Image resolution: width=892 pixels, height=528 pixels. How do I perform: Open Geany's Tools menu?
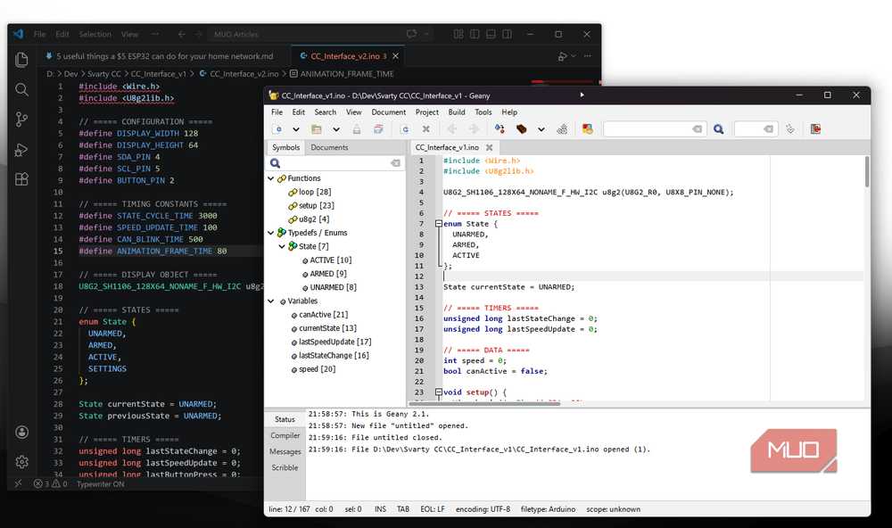tap(483, 112)
